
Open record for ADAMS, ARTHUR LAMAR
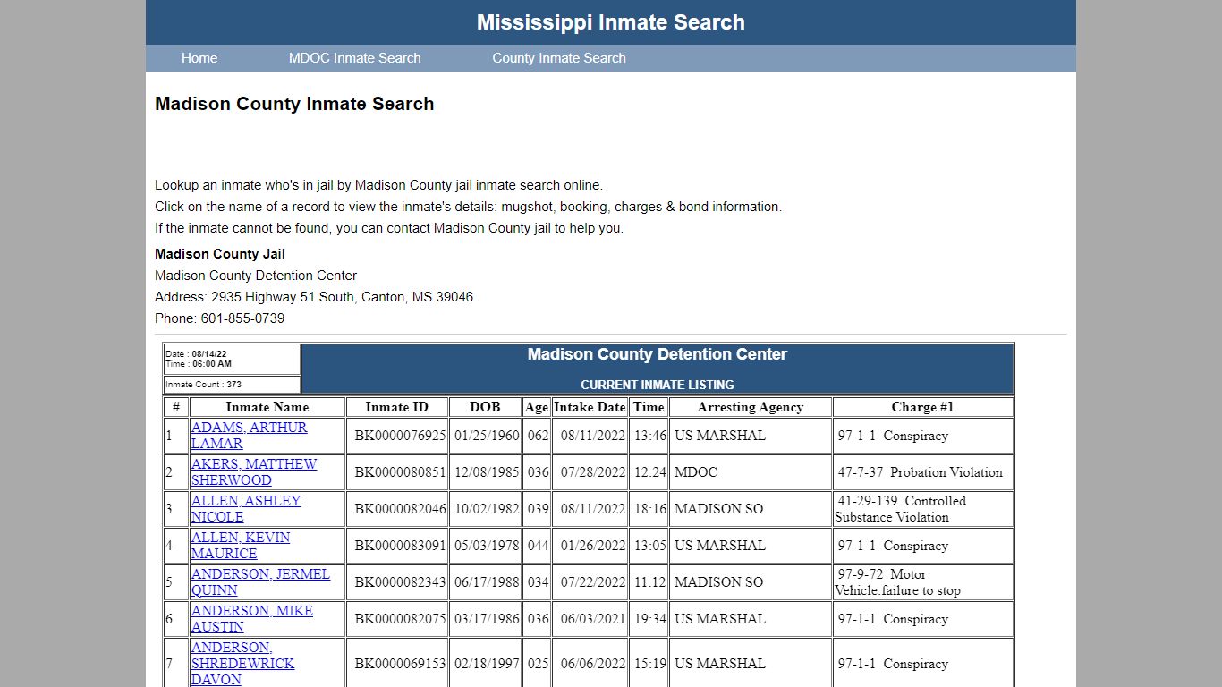point(249,436)
